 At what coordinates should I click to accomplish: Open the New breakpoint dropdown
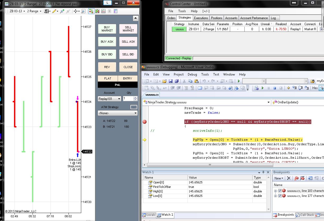[x=279, y=178]
